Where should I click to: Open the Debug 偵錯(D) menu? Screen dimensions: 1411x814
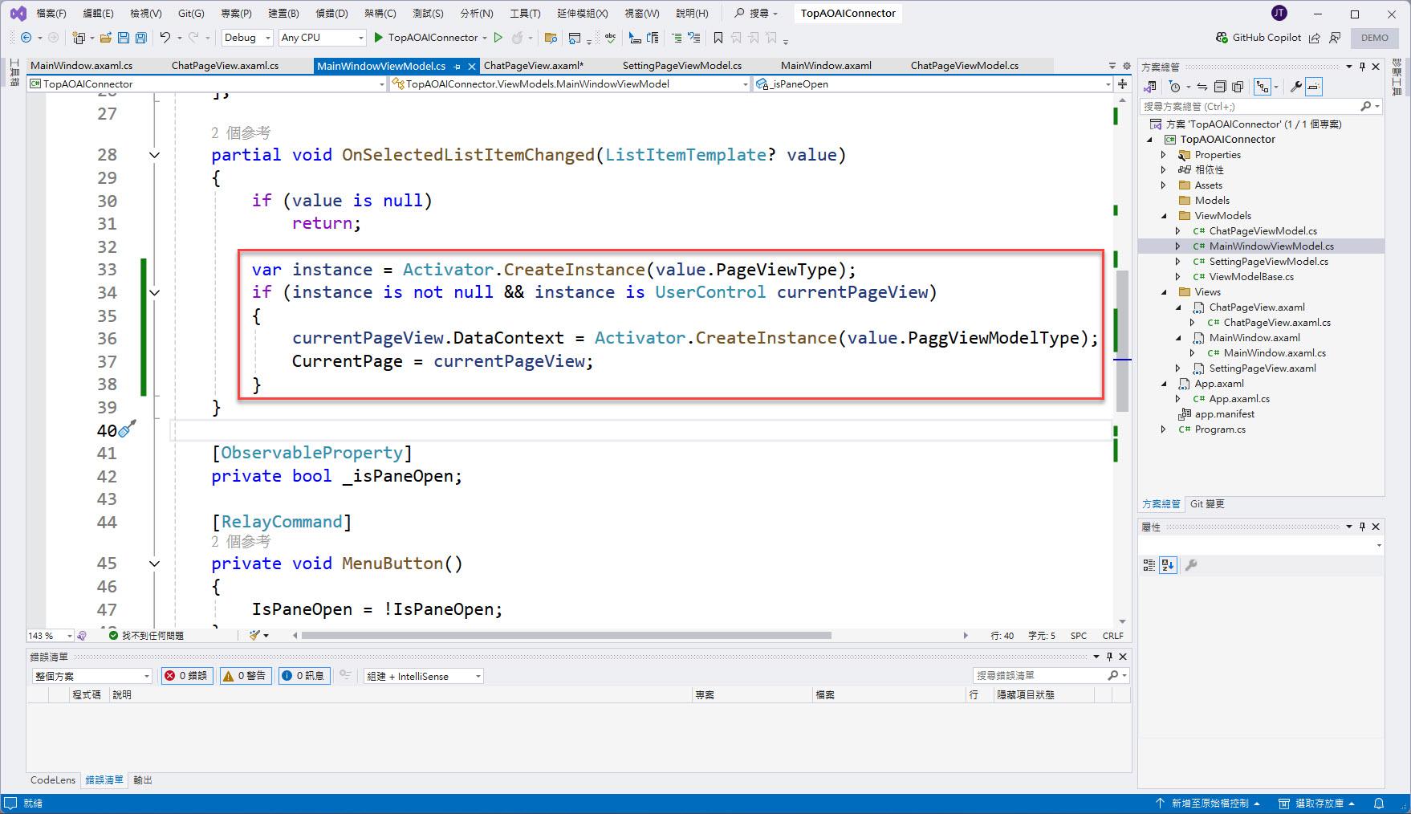tap(331, 14)
